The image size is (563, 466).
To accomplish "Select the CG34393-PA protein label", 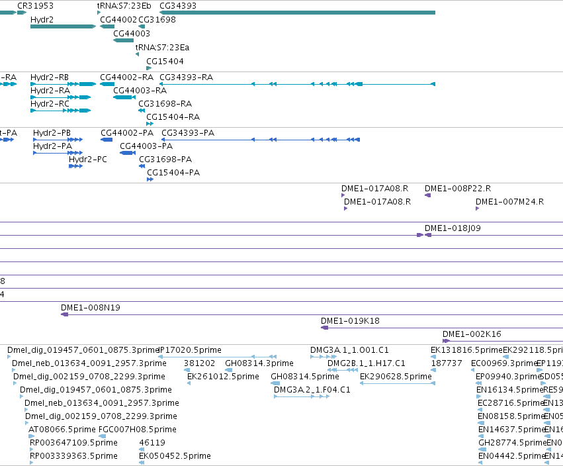I will pos(188,133).
